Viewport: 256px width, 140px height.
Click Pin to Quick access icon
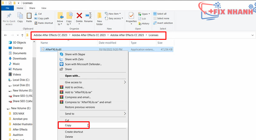pyautogui.click(x=9, y=16)
